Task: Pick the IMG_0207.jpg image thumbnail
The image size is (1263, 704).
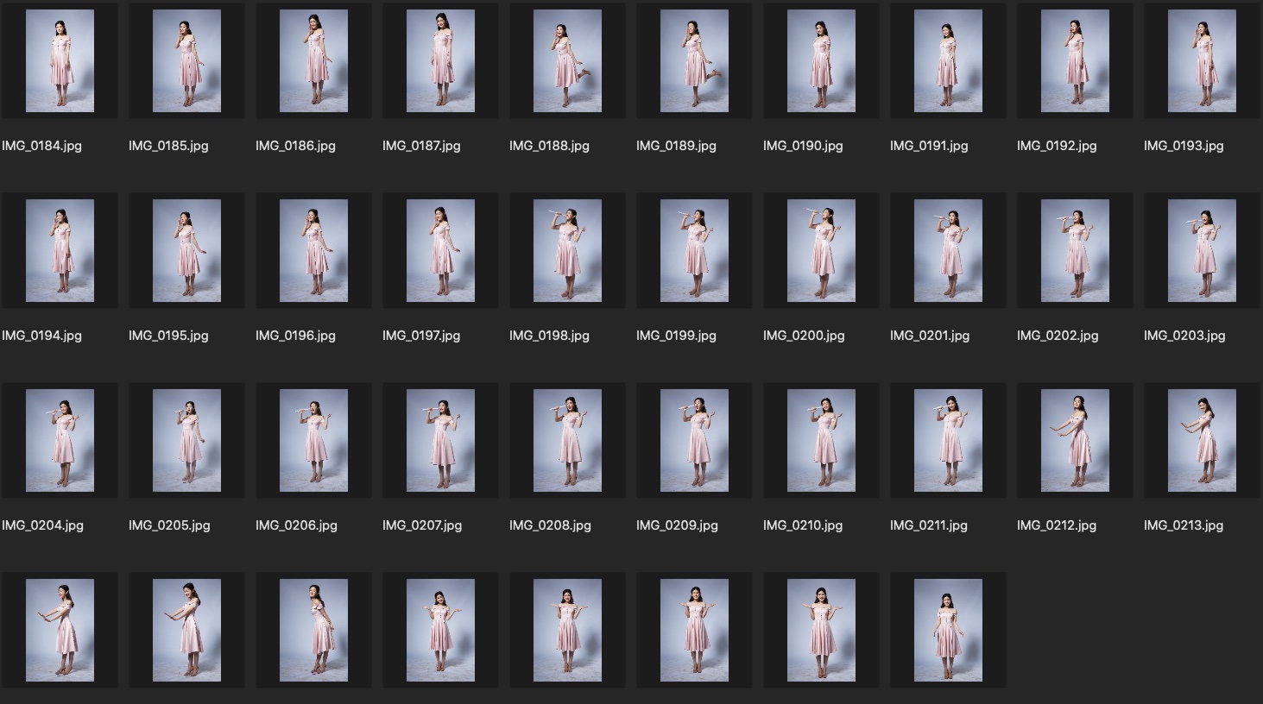Action: (440, 441)
